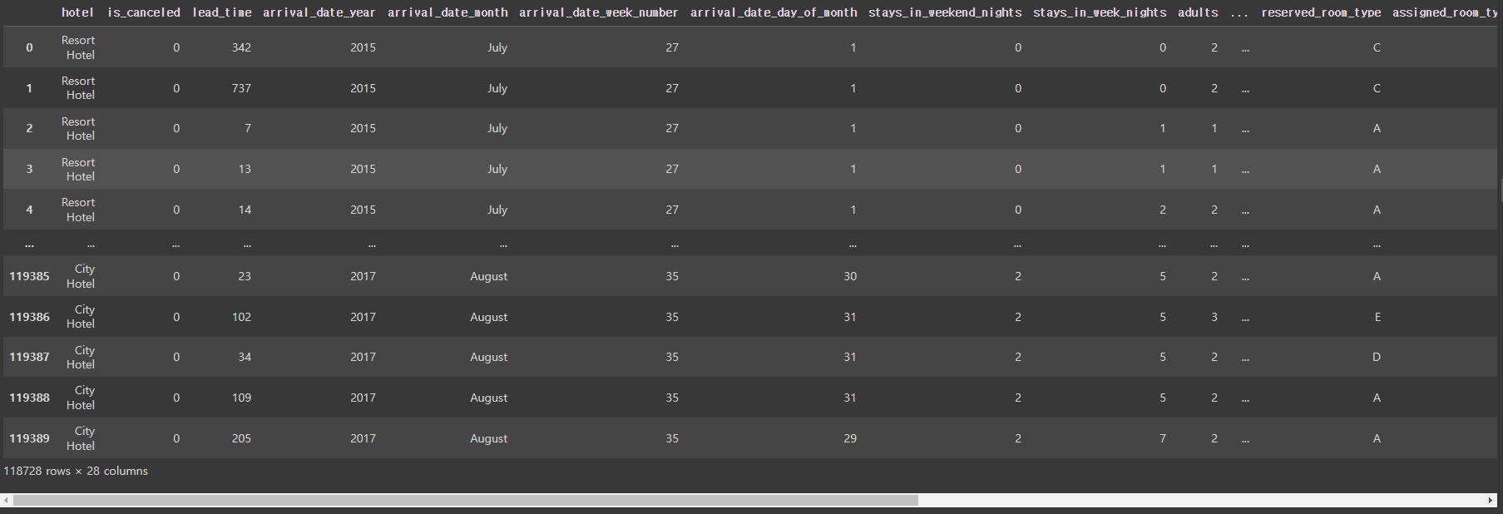Select row index 119388
The width and height of the screenshot is (1503, 514).
[x=29, y=398]
